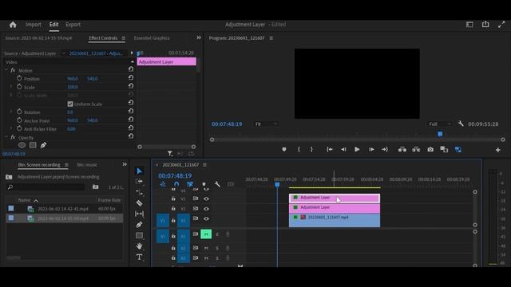
Task: Select the free draw bezier mask pen
Action: 43,145
